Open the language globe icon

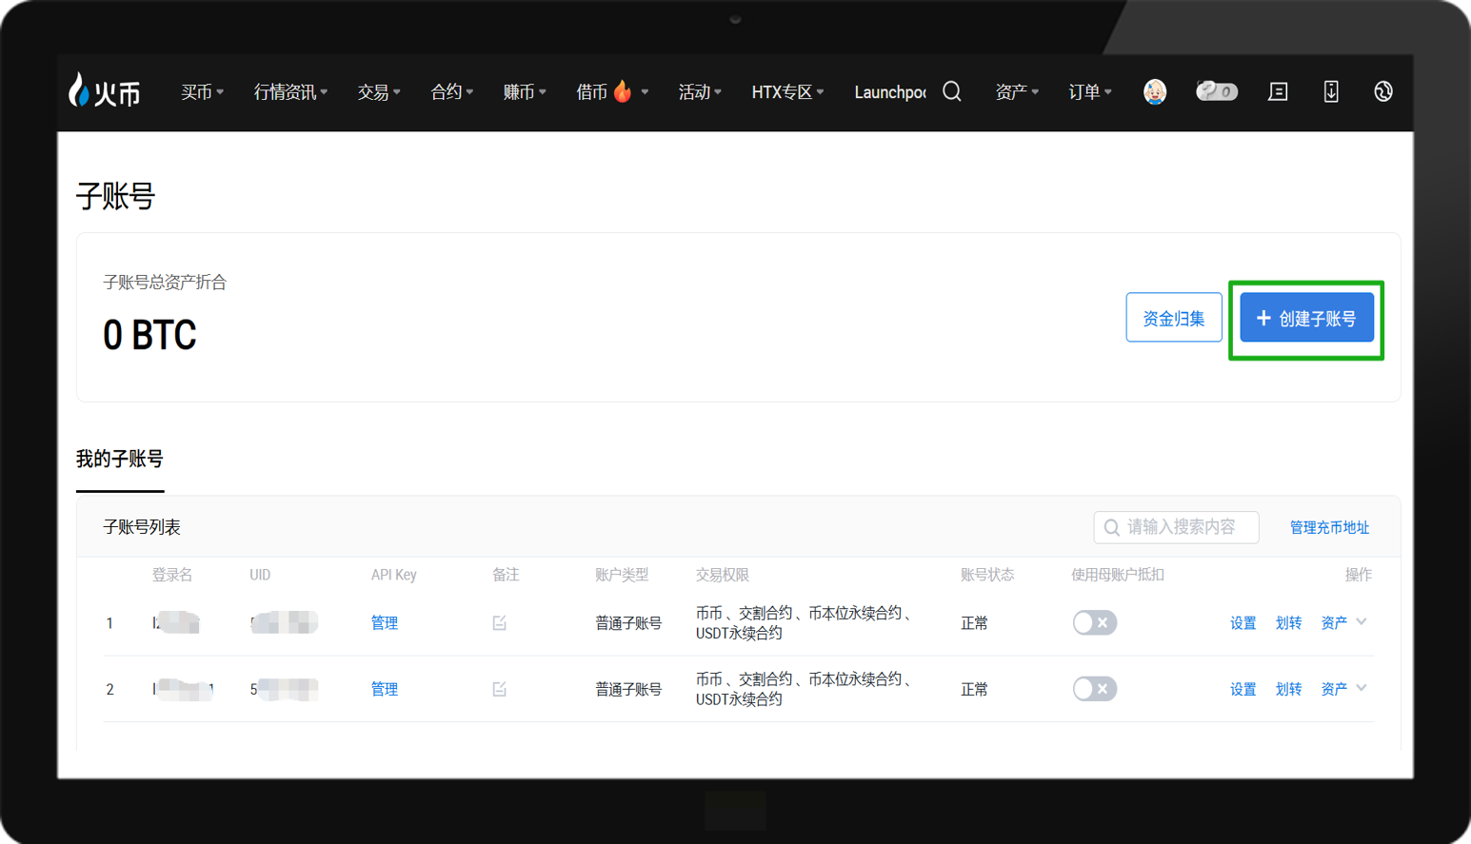(x=1383, y=91)
